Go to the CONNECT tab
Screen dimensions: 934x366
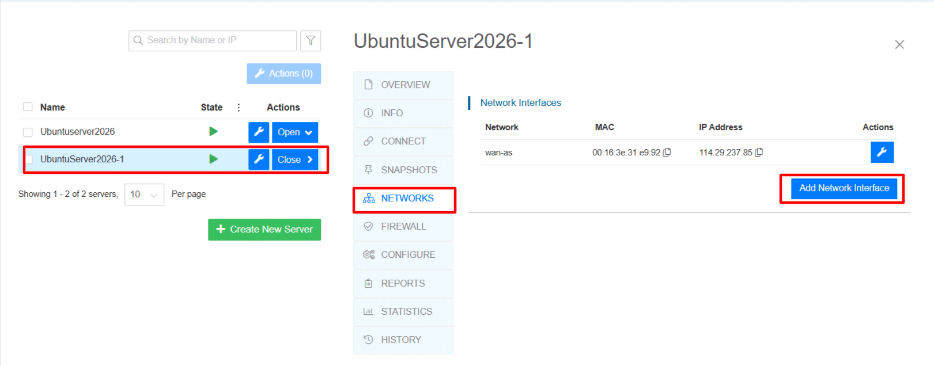coord(403,142)
